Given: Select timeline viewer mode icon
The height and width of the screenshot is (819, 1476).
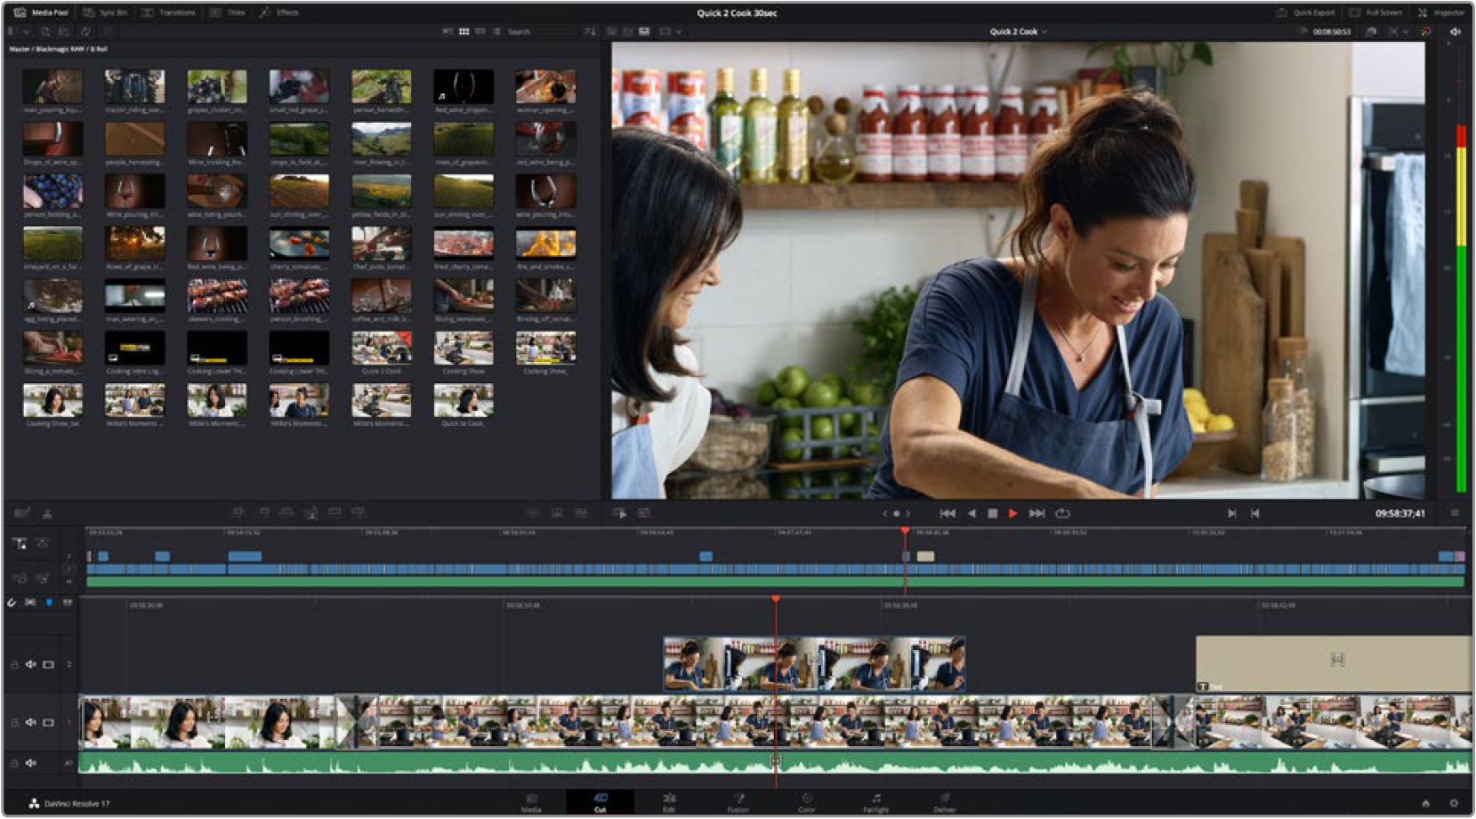Looking at the screenshot, I should click(x=644, y=31).
